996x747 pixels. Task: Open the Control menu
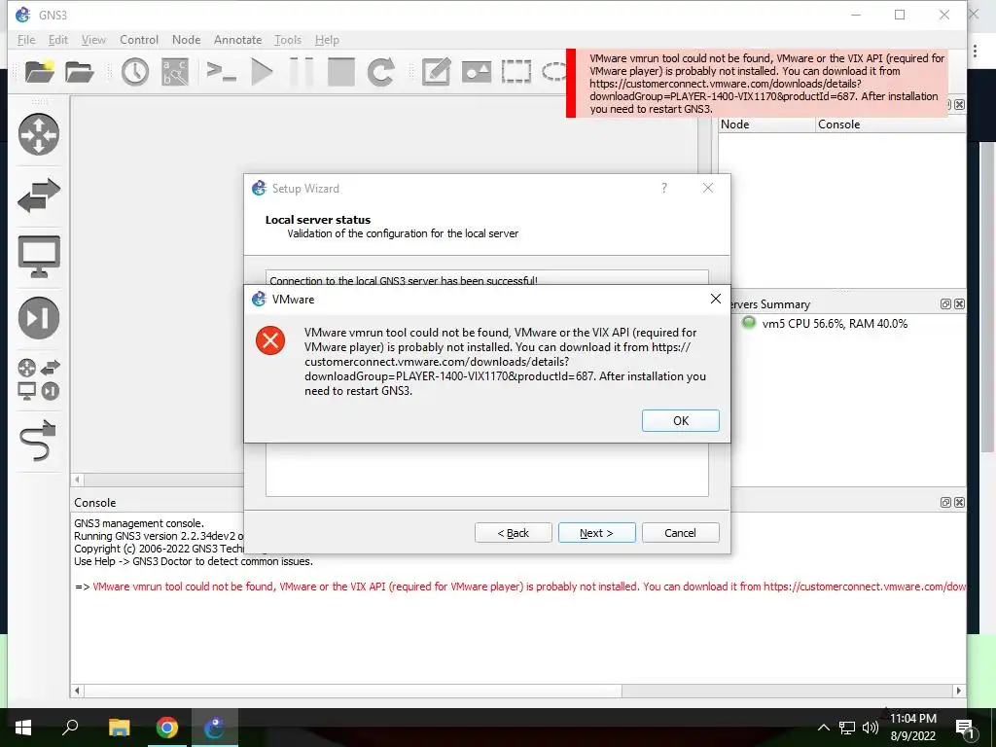pyautogui.click(x=139, y=39)
